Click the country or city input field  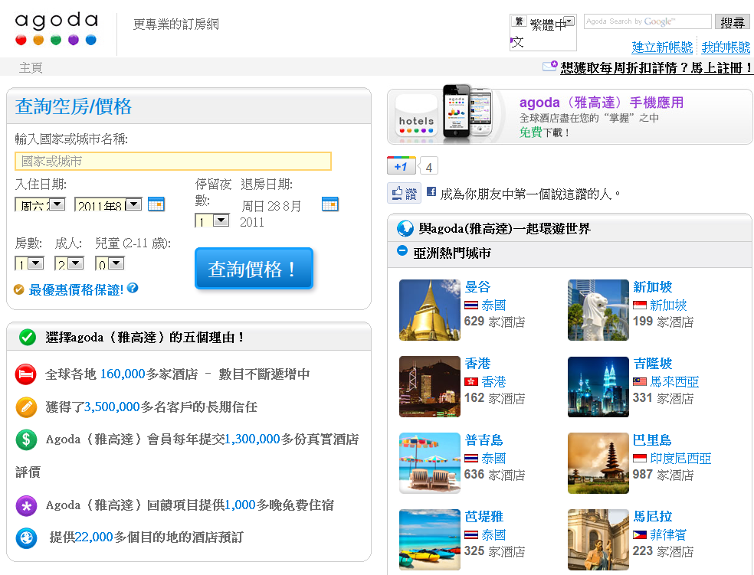pos(173,162)
